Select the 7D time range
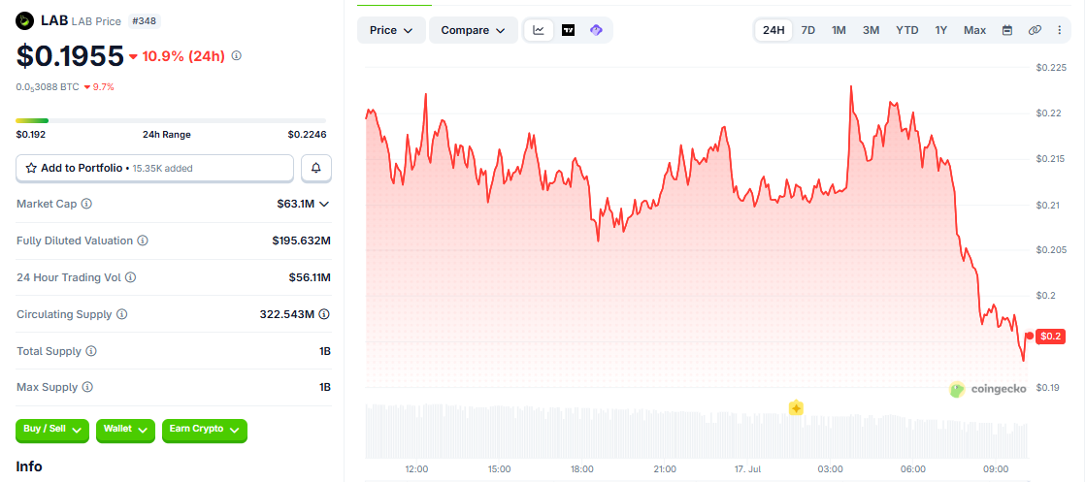This screenshot has height=482, width=1086. 808,30
